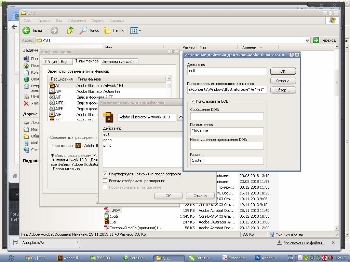Screen dimensions: 350x262
Task: Click the Обзор... browse button
Action: pos(283,90)
